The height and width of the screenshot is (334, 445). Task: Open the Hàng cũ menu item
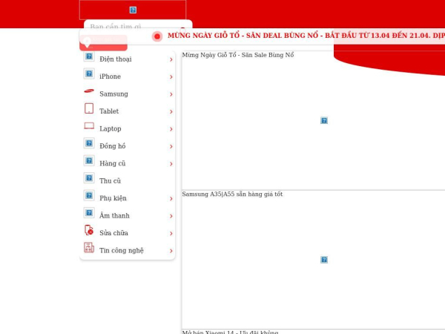click(128, 163)
